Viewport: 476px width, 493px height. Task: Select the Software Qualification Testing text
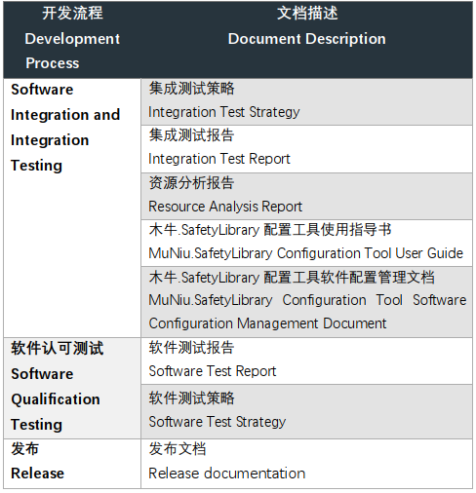tap(56, 399)
